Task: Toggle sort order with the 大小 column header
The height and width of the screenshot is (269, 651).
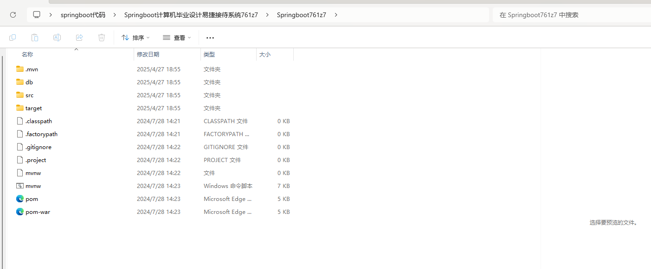Action: pyautogui.click(x=264, y=54)
